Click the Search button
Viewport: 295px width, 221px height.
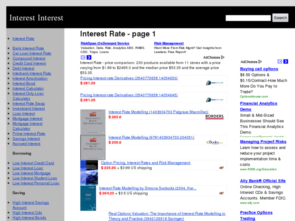[280, 18]
